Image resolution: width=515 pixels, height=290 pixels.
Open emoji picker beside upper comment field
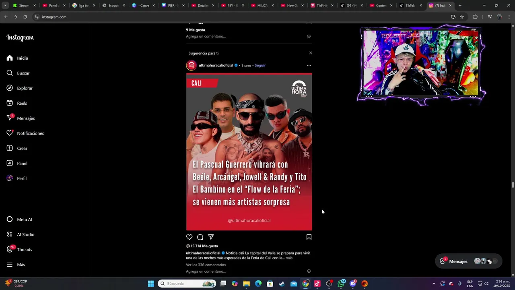[x=309, y=36]
